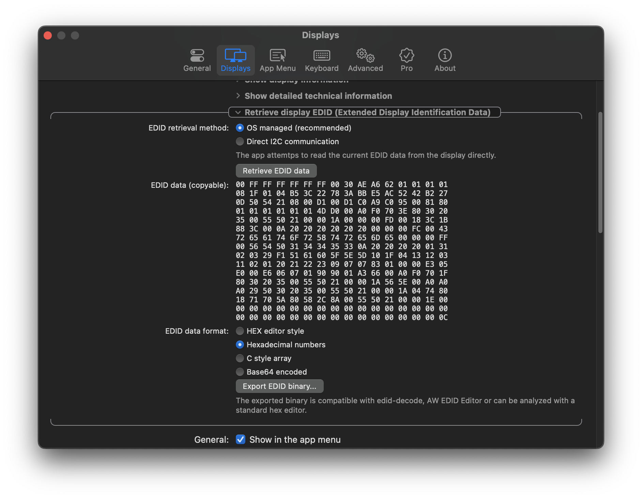Select OS managed retrieval method

pyautogui.click(x=240, y=128)
